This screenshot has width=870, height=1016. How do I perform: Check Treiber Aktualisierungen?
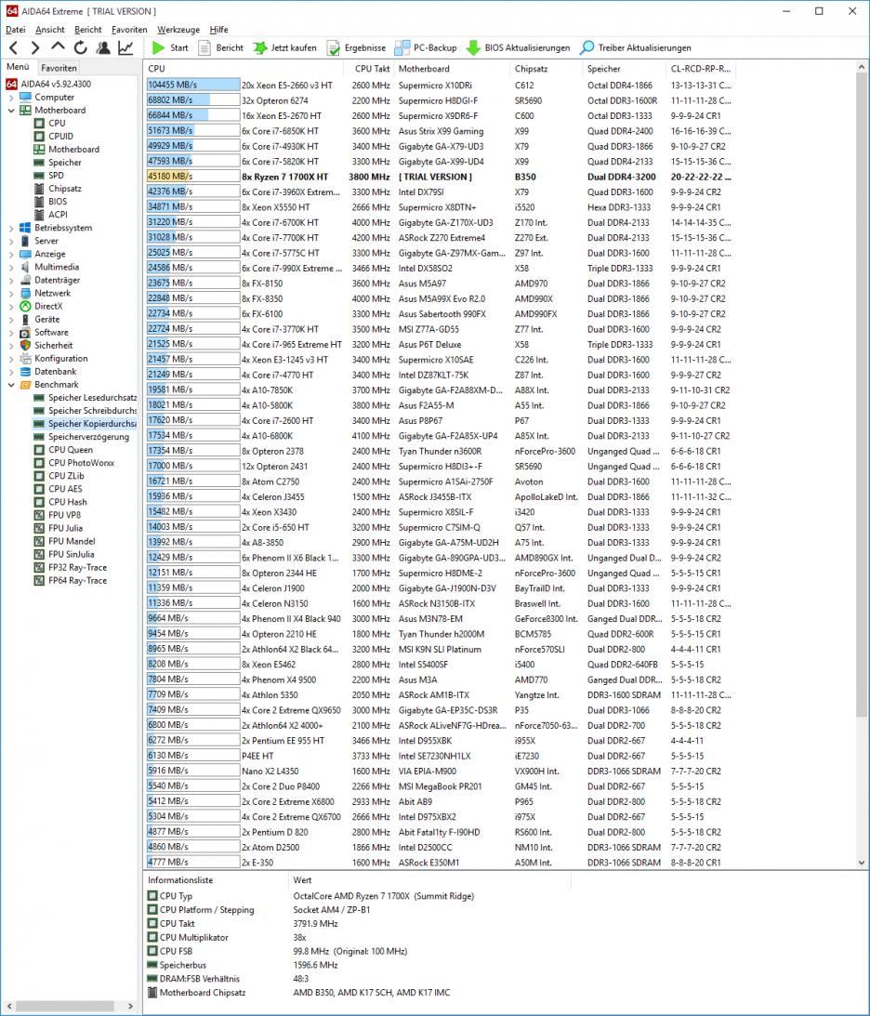click(x=636, y=48)
